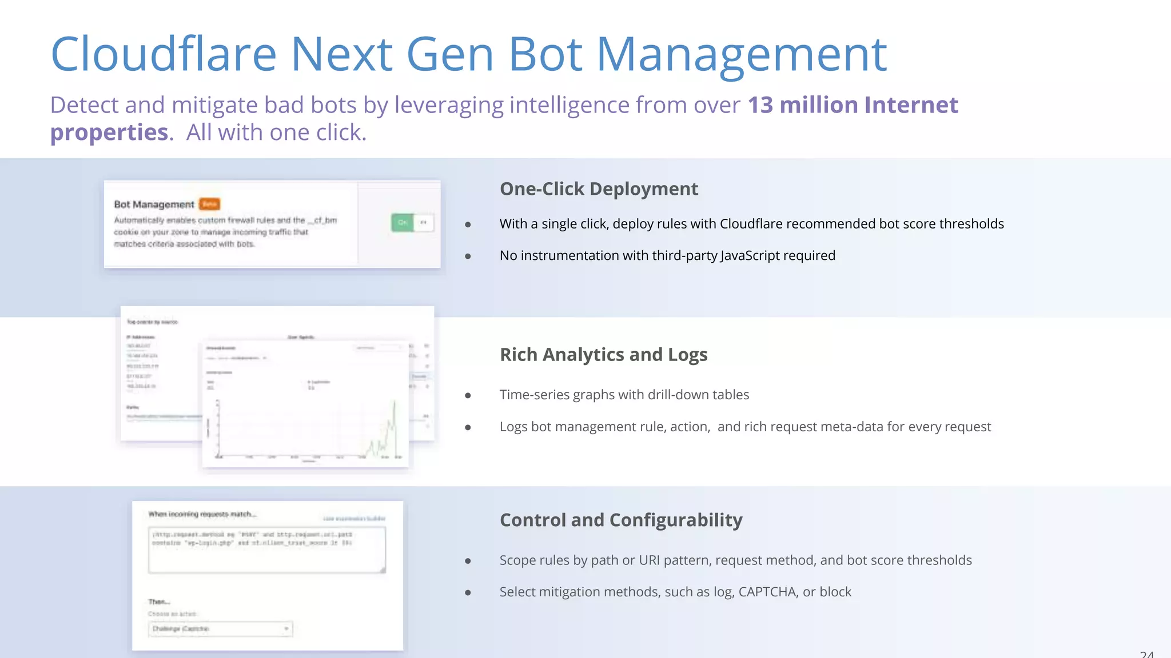Toggle the Bot Management green On switch
1171x658 pixels.
click(x=403, y=222)
